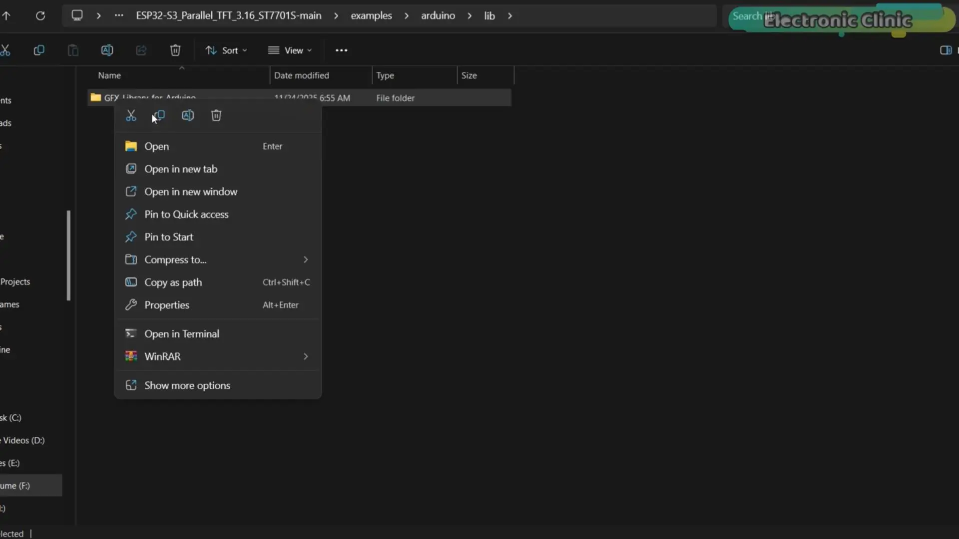Open the Sort dropdown

226,50
